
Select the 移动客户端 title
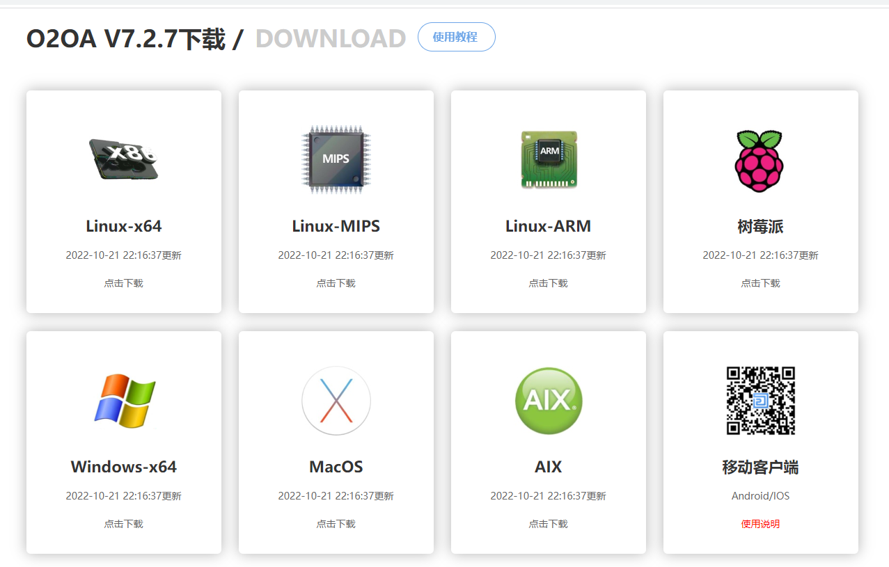point(761,468)
